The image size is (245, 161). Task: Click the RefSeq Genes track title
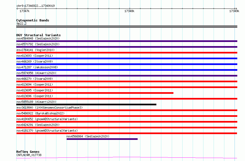[28, 152]
